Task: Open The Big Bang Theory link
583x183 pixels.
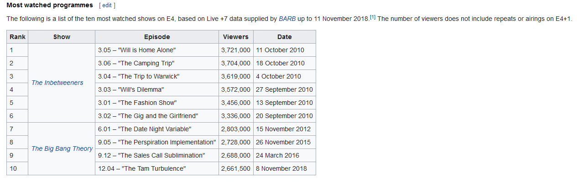Action: point(62,148)
